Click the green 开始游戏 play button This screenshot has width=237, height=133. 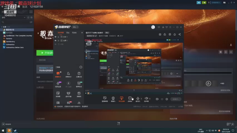[45, 53]
